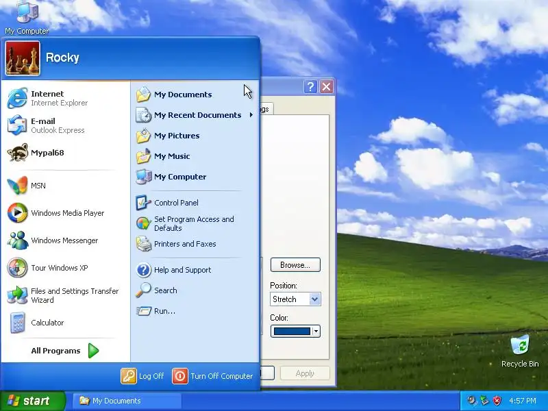This screenshot has width=548, height=411.
Task: Click the Start button
Action: coord(32,401)
